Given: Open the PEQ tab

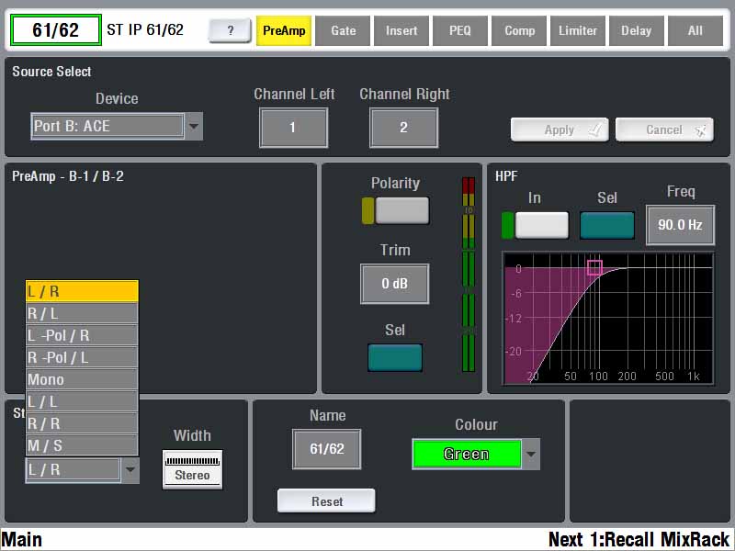Looking at the screenshot, I should [x=460, y=30].
